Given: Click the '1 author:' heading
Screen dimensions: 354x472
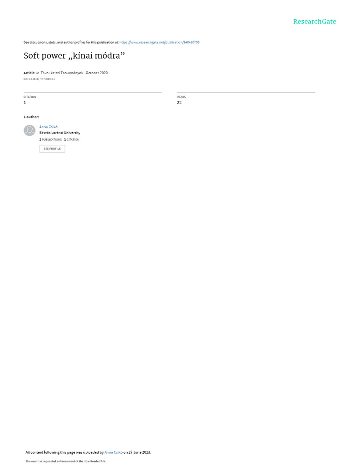Looking at the screenshot, I should click(x=31, y=117).
